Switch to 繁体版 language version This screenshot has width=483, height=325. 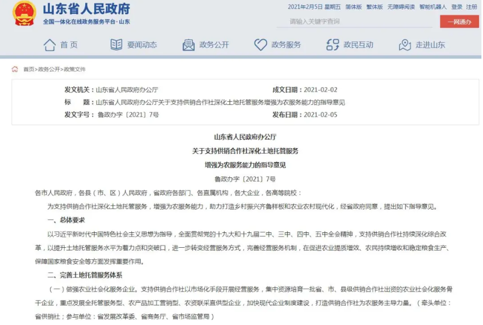[375, 7]
